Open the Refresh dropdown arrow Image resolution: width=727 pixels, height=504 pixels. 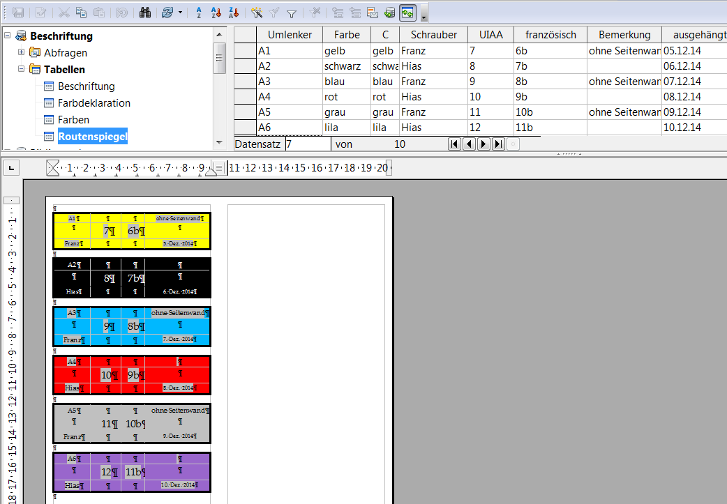click(x=181, y=13)
